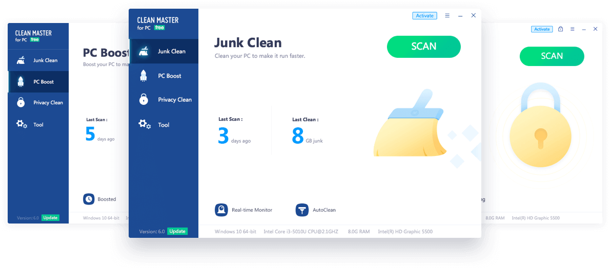Image resolution: width=610 pixels, height=268 pixels.
Task: Click the Junk Clean heading in front window
Action: coord(248,42)
